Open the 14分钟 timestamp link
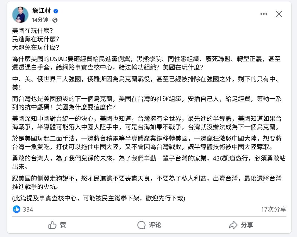Screen dimensions: 297x237 (40, 20)
